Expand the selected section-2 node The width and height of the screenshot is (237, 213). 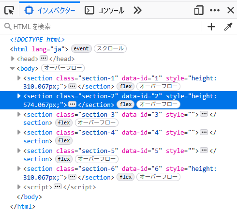19,96
